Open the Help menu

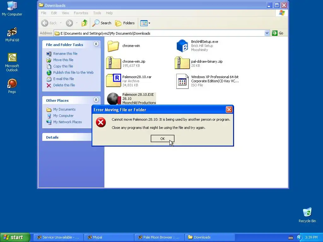109,13
